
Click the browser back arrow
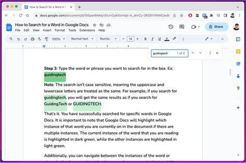coord(6,15)
